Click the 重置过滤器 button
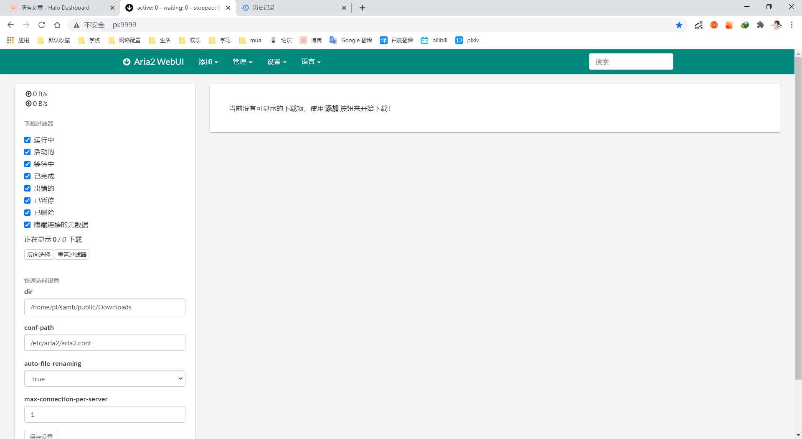This screenshot has width=802, height=439. coord(72,254)
